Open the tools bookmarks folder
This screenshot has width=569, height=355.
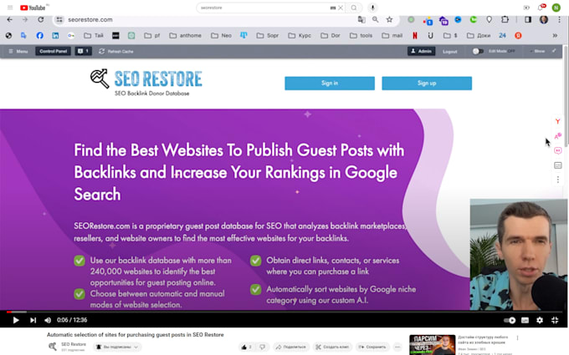pos(361,35)
